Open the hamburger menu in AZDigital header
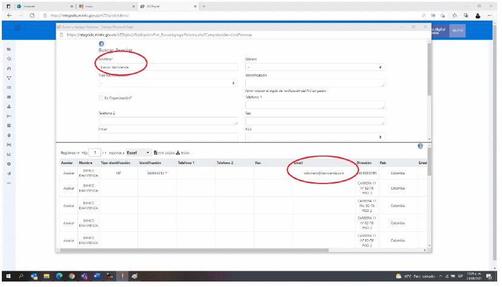The width and height of the screenshot is (502, 287). click(x=18, y=28)
